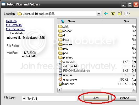Open the Desktop link
Screen dimensions: 139x105
[11, 21]
